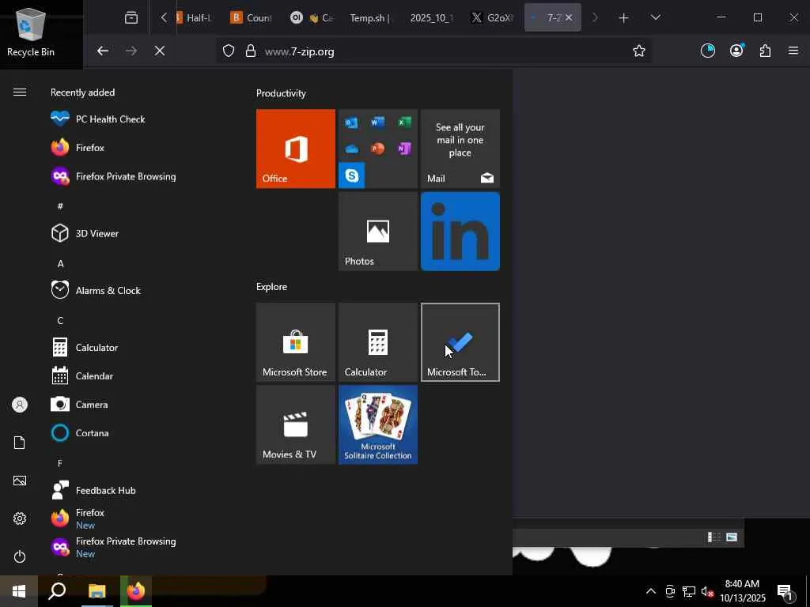Screen dimensions: 810x607
Task: Open the site padlock information
Action: (251, 51)
